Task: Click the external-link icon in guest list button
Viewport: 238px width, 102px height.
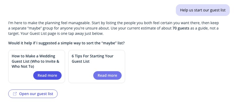Action: point(15,94)
